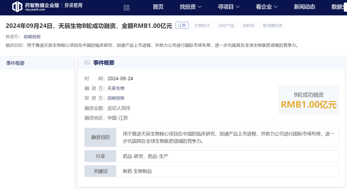Image resolution: width=347 pixels, height=189 pixels.
Task: Select the 江苏 tag
Action: pos(182,25)
